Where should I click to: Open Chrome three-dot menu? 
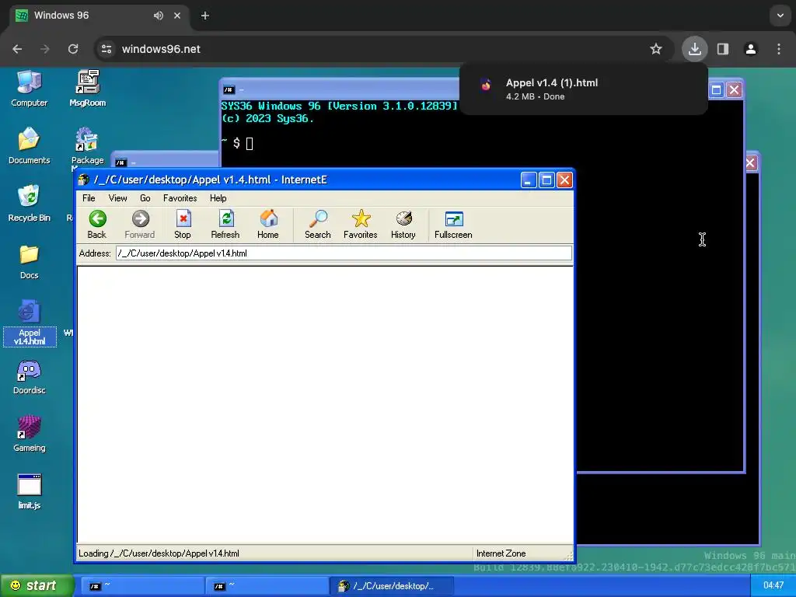coord(779,49)
